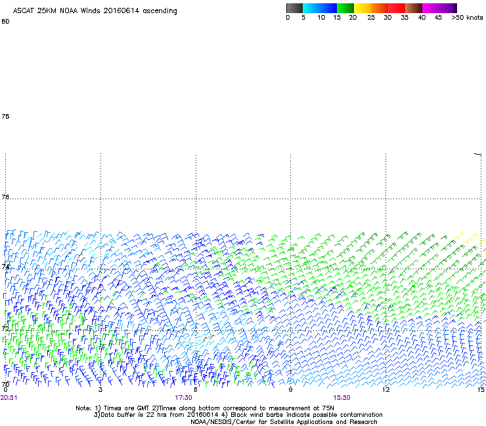Click the legend scale value "10"
The image size is (486, 426).
(321, 18)
